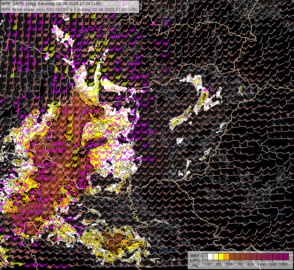The height and width of the screenshot is (270, 294).
Task: Click the 1300 label on legend
Action: 272,264
